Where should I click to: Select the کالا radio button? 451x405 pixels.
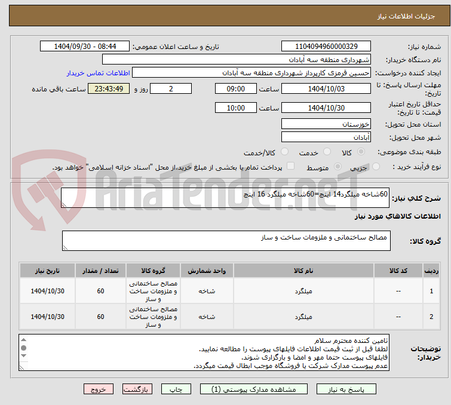[361, 151]
